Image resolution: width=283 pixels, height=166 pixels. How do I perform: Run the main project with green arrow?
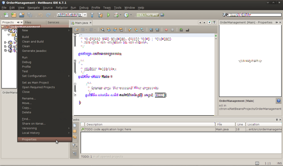tap(109, 15)
